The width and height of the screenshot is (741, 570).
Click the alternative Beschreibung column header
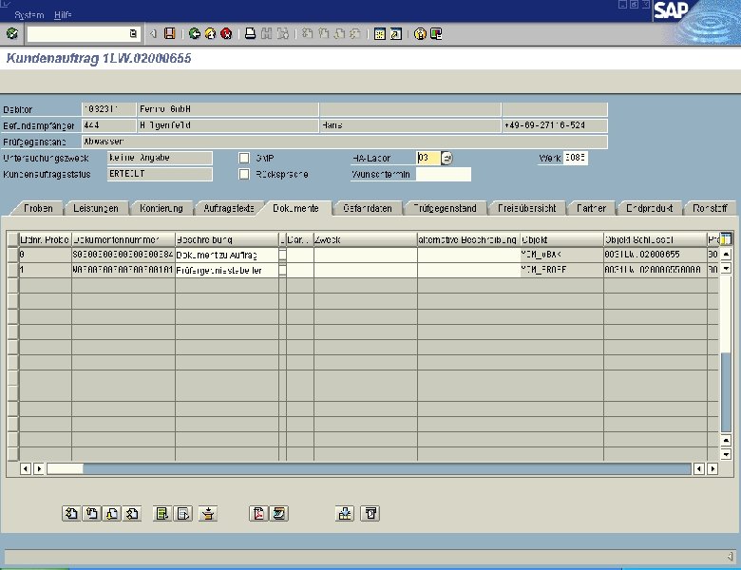pos(468,239)
